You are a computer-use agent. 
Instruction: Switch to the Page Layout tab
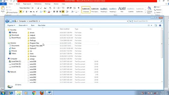(27, 4)
